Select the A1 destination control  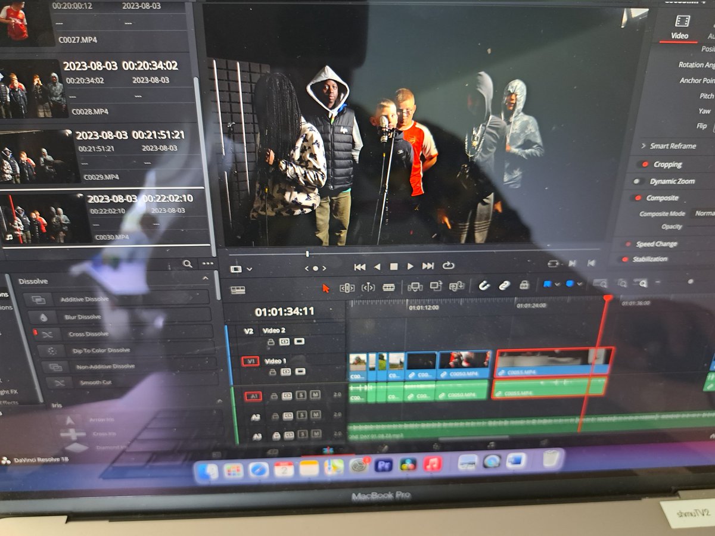pos(253,396)
